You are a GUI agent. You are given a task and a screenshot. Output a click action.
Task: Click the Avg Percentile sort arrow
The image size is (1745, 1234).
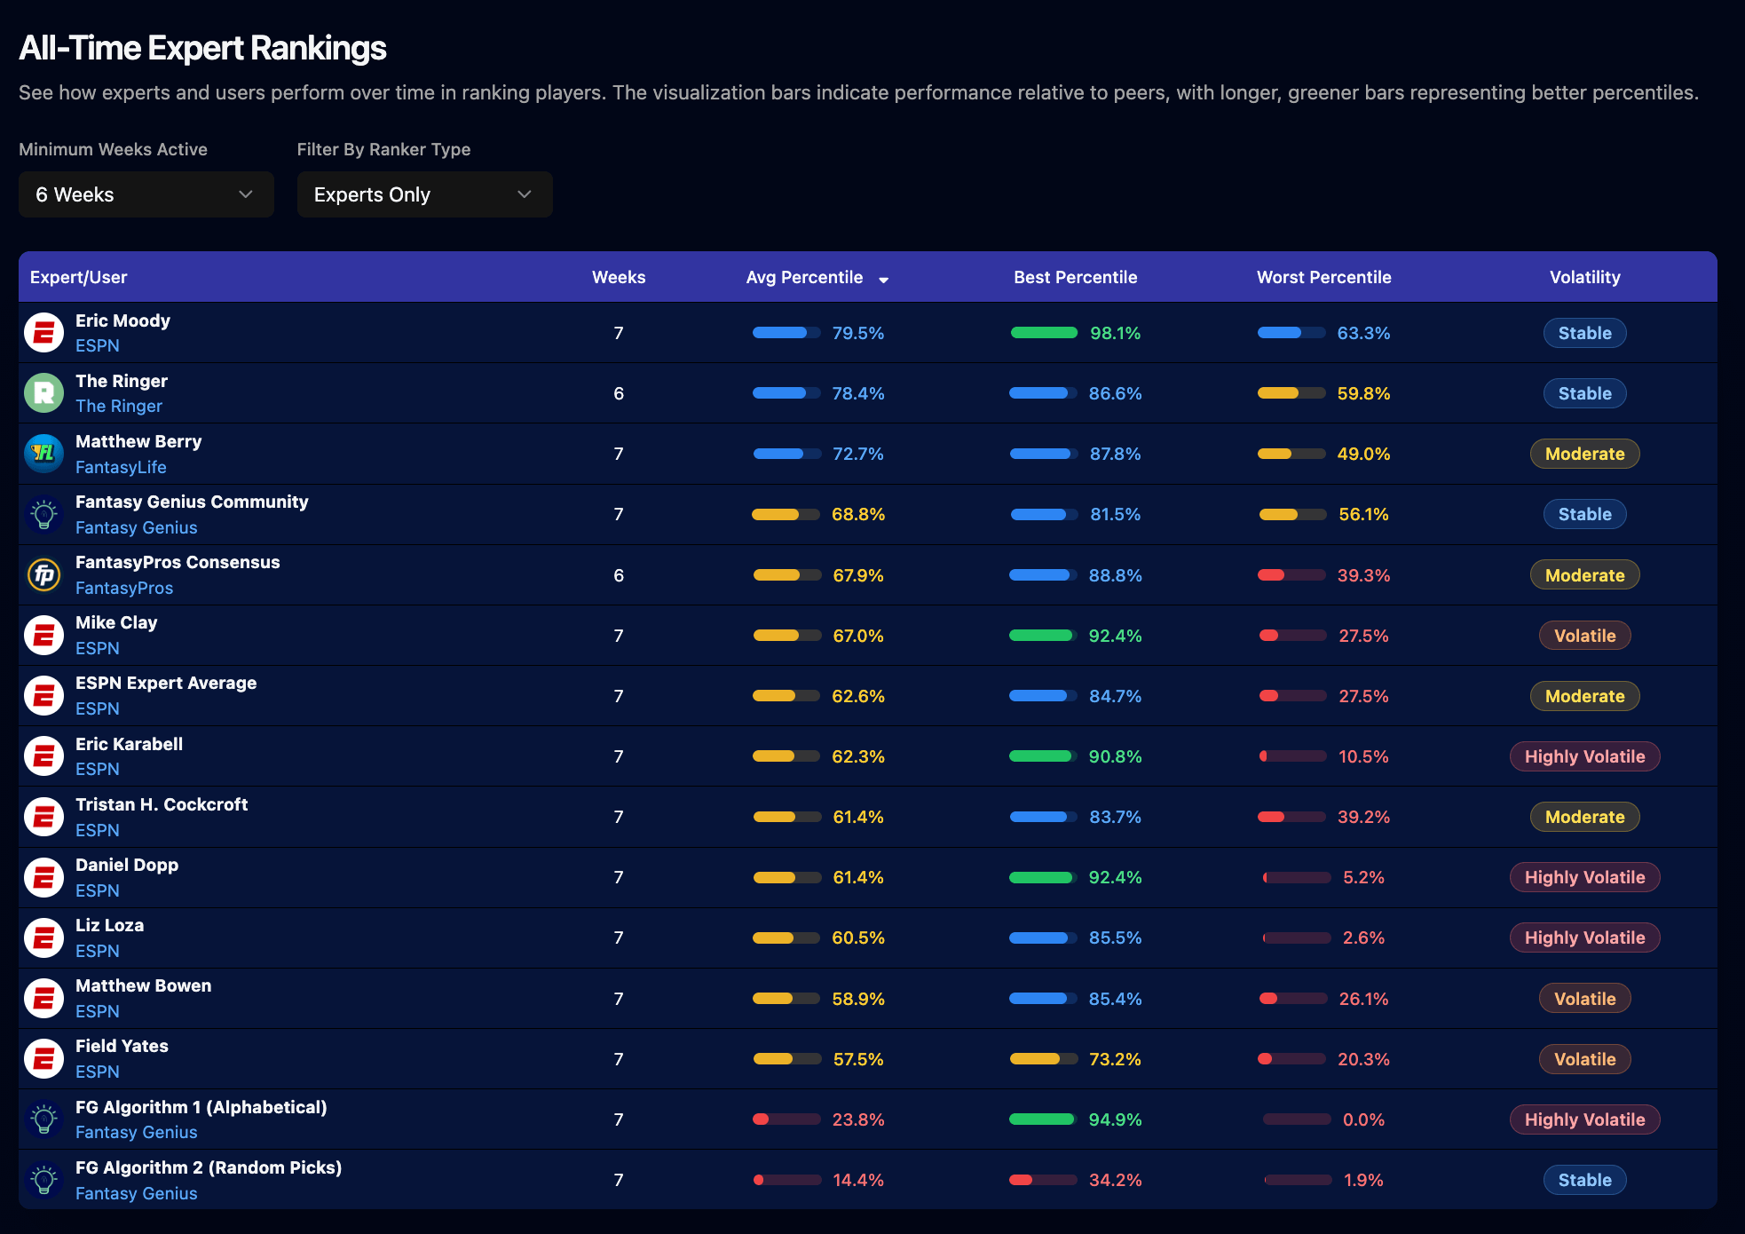(x=883, y=280)
